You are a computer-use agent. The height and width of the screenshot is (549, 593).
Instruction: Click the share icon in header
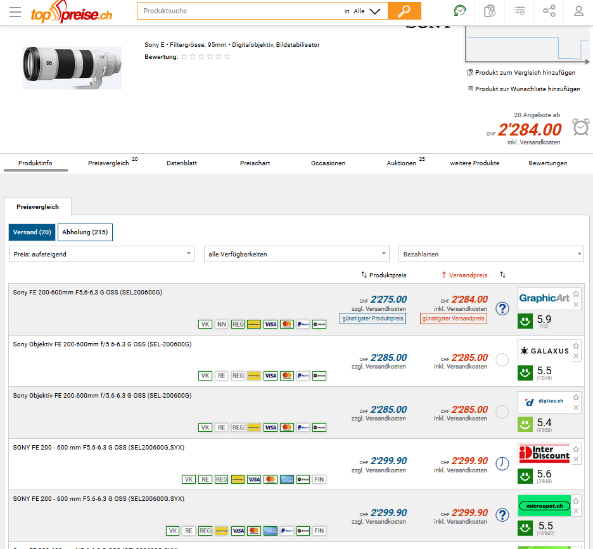pyautogui.click(x=549, y=11)
